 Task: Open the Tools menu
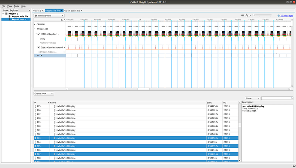pos(16,6)
